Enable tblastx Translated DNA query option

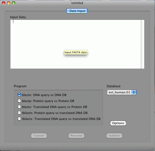[19, 119]
